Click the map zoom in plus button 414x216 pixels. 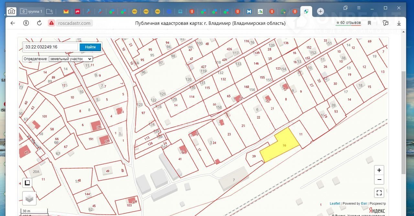(x=379, y=170)
